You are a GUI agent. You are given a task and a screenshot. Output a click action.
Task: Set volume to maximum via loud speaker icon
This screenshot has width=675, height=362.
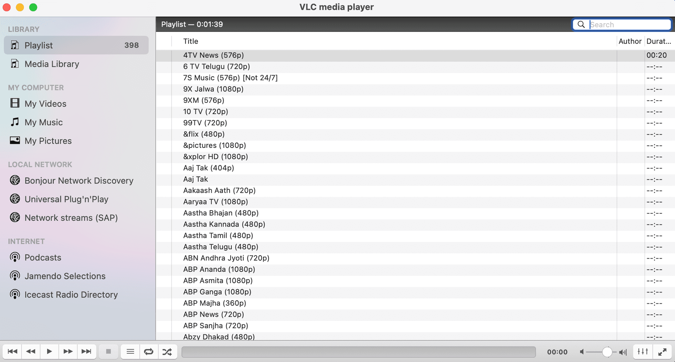point(623,352)
